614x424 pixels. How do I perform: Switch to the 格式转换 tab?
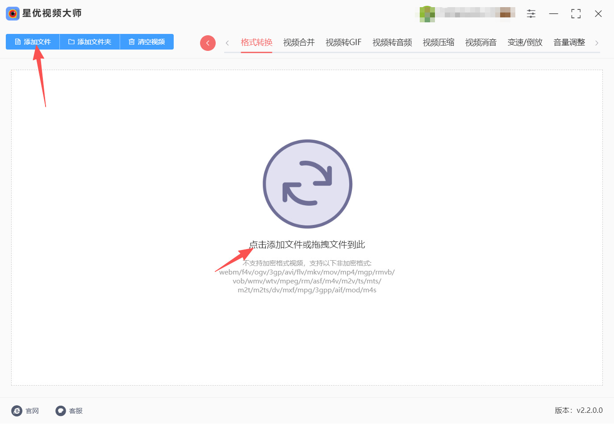pos(256,42)
